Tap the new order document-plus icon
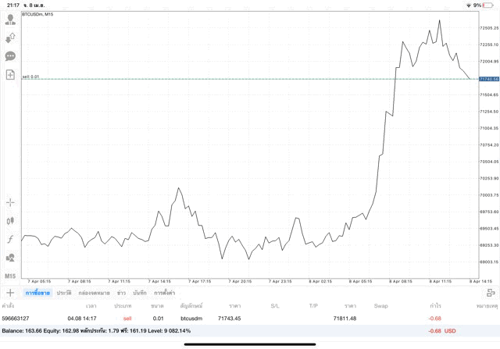Screen dimensions: 500x349 click(10, 75)
